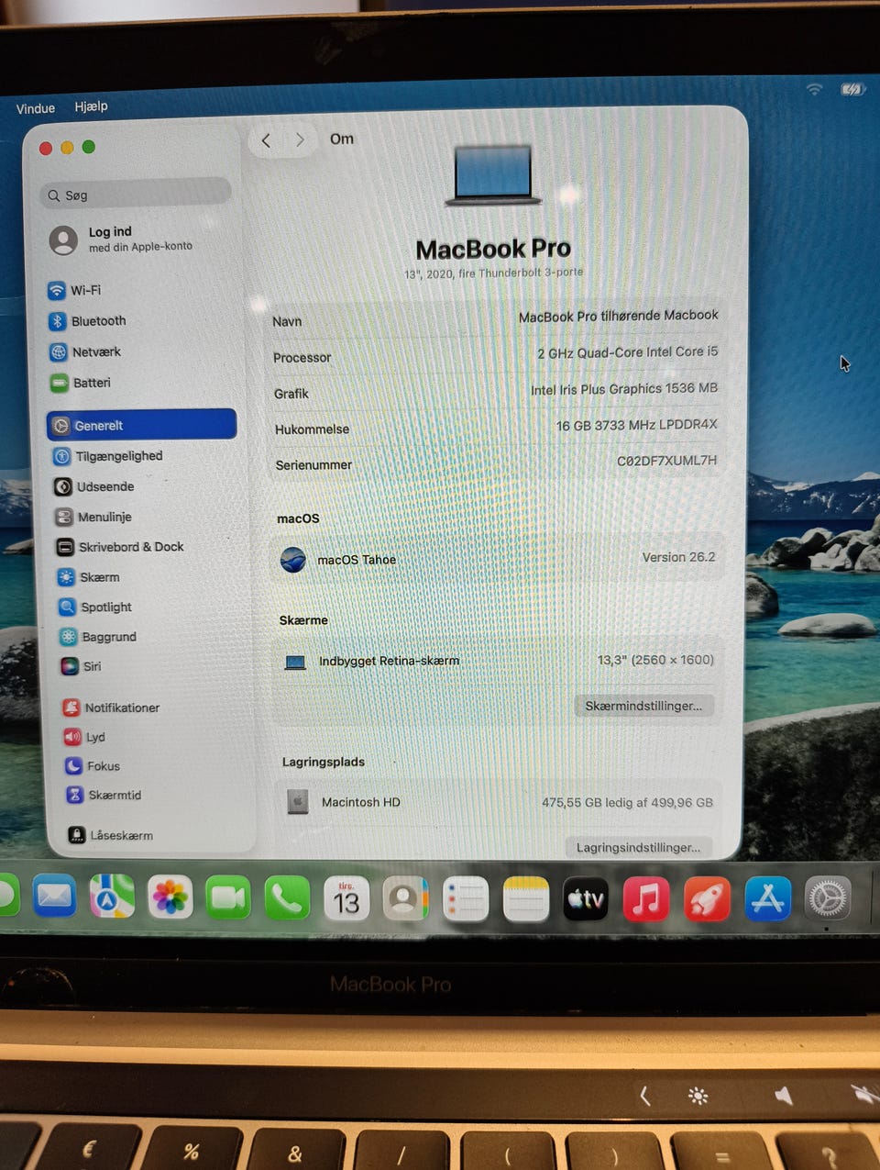The height and width of the screenshot is (1170, 880).
Task: Click the Søg search field
Action: [x=135, y=194]
